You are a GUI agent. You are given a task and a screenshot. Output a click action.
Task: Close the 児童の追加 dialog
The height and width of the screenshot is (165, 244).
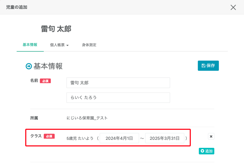[233, 7]
